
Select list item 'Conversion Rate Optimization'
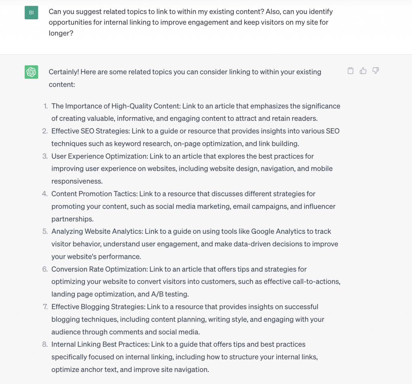[x=196, y=281]
